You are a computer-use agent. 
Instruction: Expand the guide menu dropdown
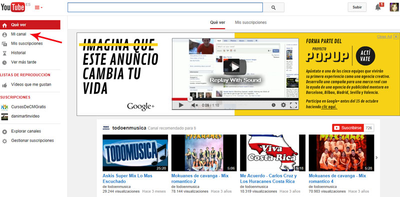click(x=38, y=7)
